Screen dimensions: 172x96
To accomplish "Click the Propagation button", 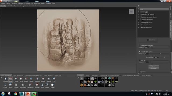I will click(153, 66).
